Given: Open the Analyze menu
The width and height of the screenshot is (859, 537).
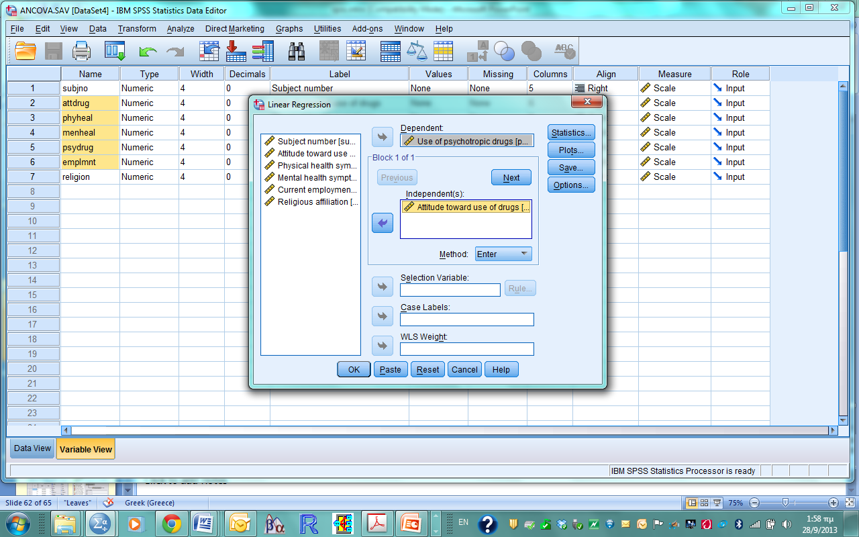Looking at the screenshot, I should 181,29.
